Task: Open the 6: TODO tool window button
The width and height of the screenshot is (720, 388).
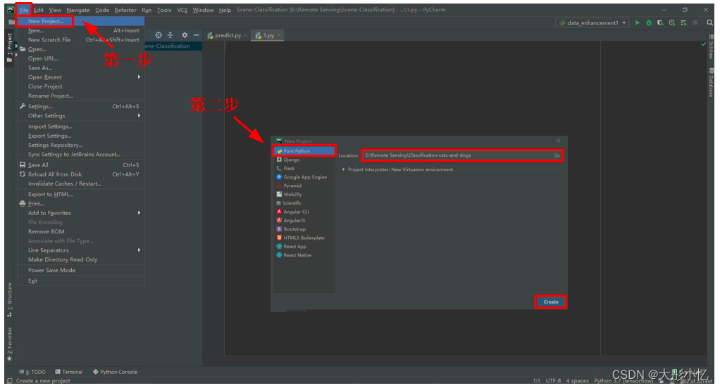Action: pos(32,372)
